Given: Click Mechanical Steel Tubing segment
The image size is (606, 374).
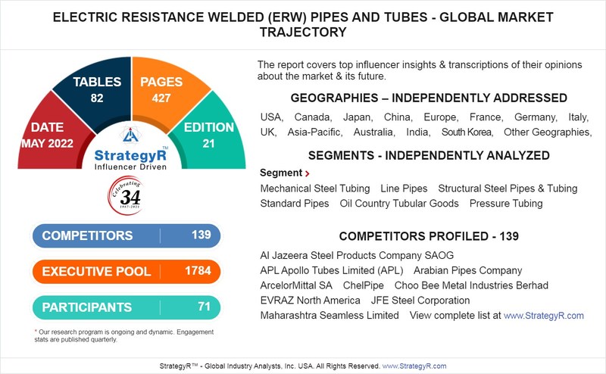Looking at the screenshot, I should click(315, 189).
